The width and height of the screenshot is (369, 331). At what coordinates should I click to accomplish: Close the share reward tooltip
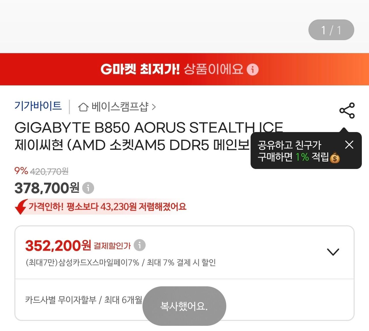pyautogui.click(x=349, y=144)
